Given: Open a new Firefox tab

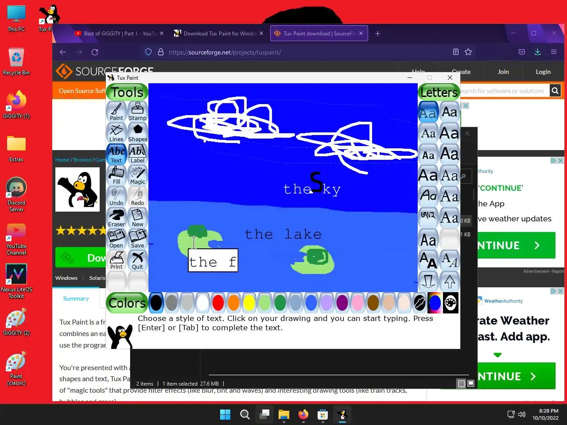Looking at the screenshot, I should (x=377, y=33).
